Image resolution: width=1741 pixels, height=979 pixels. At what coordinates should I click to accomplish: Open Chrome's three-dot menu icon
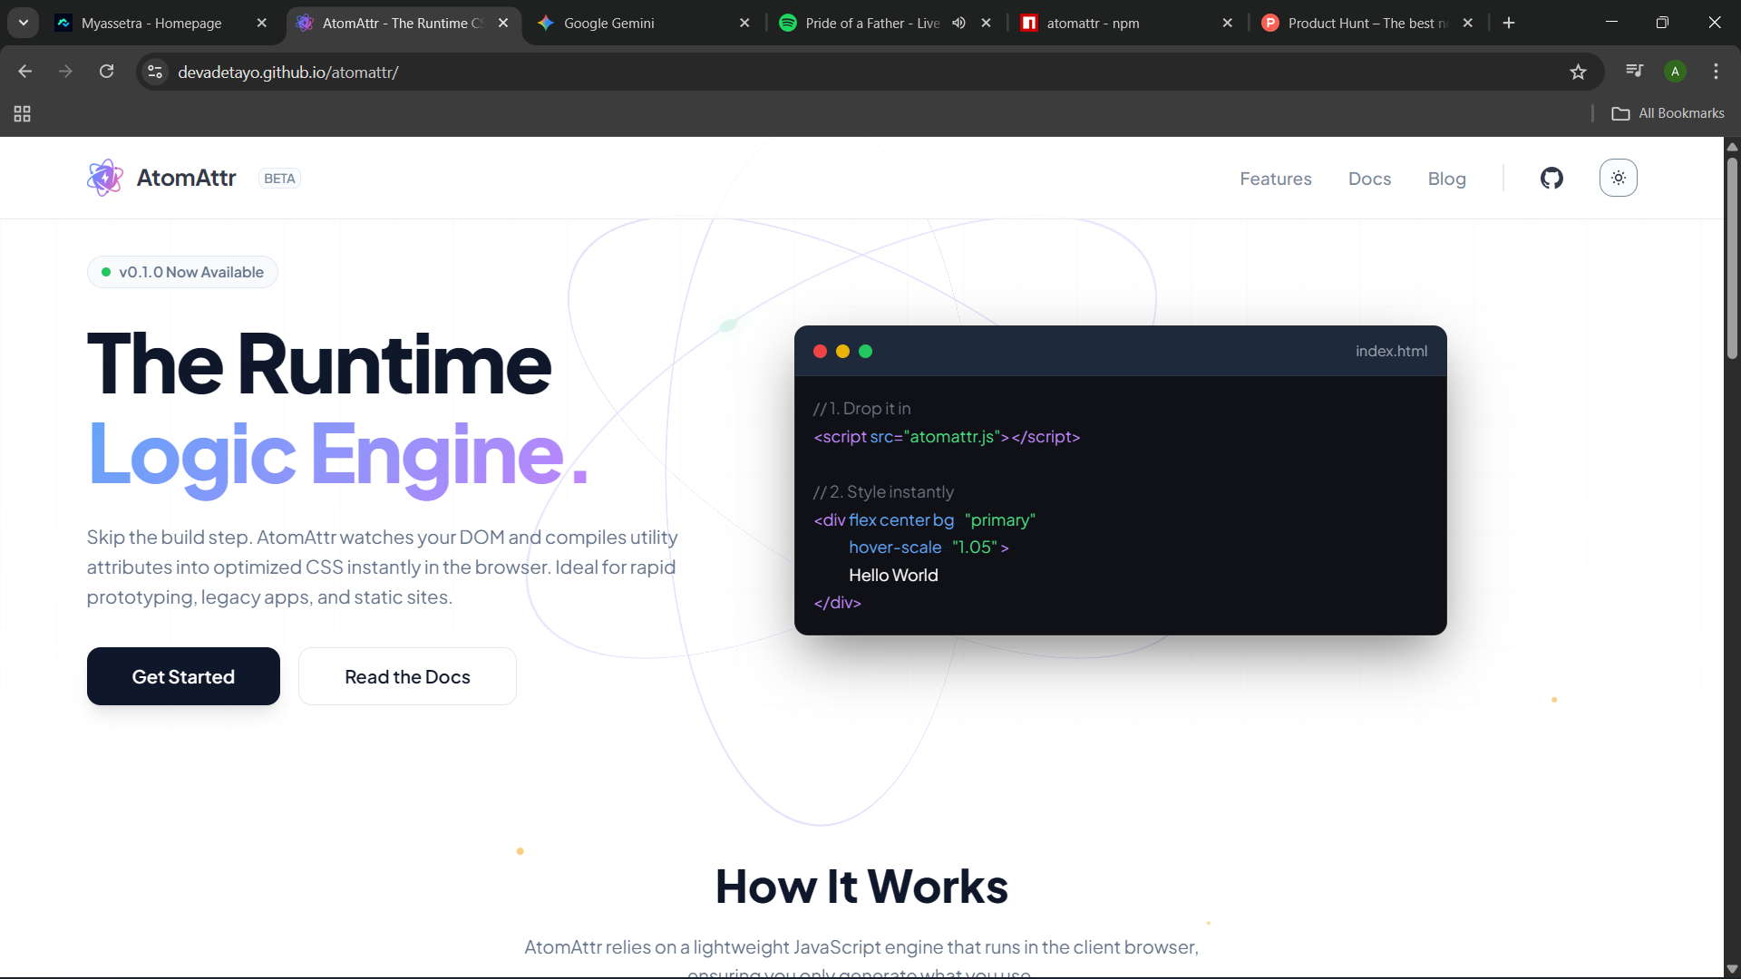(1716, 71)
